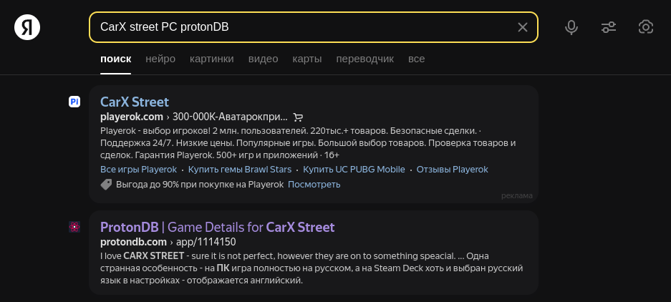This screenshot has width=671, height=302.
Task: Click the Playerok favicon beside CarX Street
Action: [x=74, y=102]
